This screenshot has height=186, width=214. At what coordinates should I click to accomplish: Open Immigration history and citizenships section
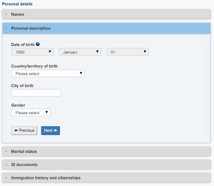(107, 178)
